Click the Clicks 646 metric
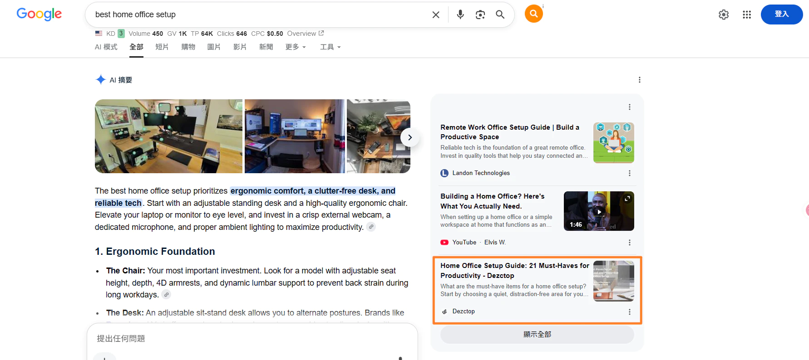809x360 pixels. (232, 34)
